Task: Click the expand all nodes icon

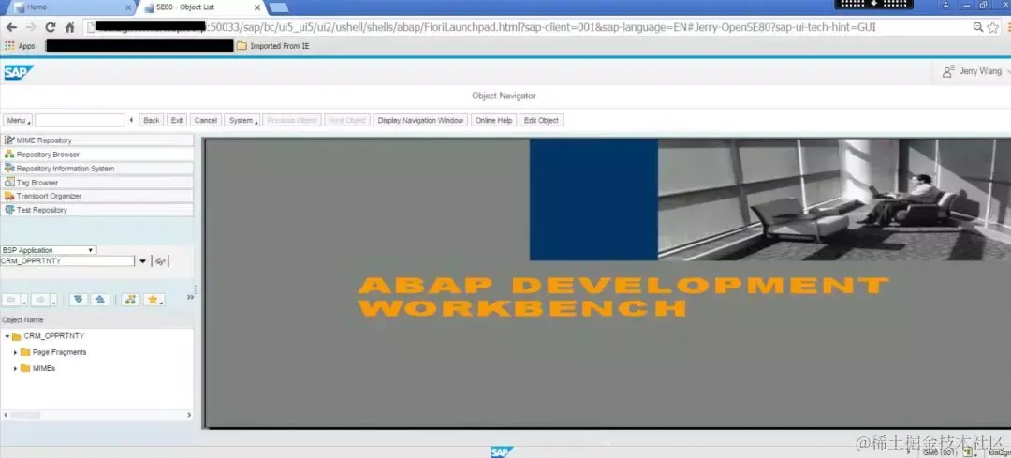Action: [x=79, y=300]
